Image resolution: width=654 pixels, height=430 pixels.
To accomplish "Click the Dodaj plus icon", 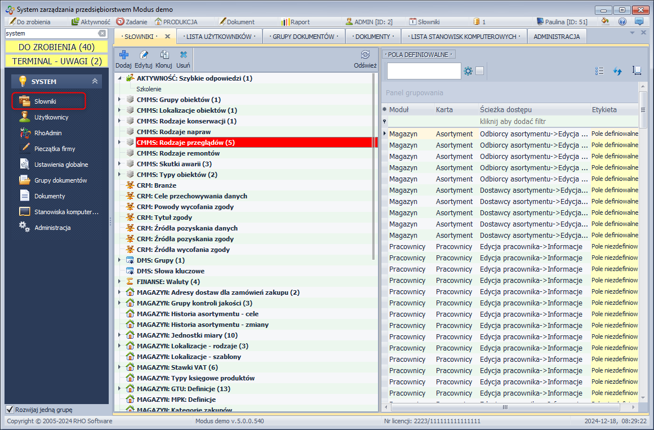I will [123, 55].
